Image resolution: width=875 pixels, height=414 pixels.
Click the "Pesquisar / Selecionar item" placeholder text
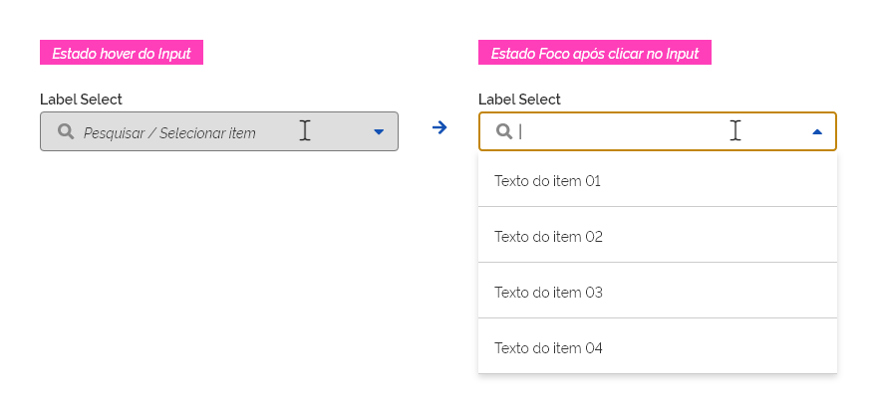(169, 132)
